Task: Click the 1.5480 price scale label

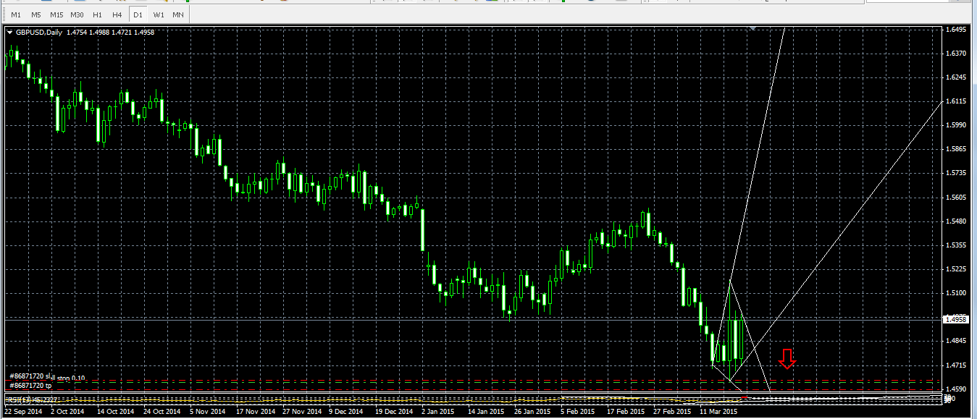Action: (x=956, y=221)
